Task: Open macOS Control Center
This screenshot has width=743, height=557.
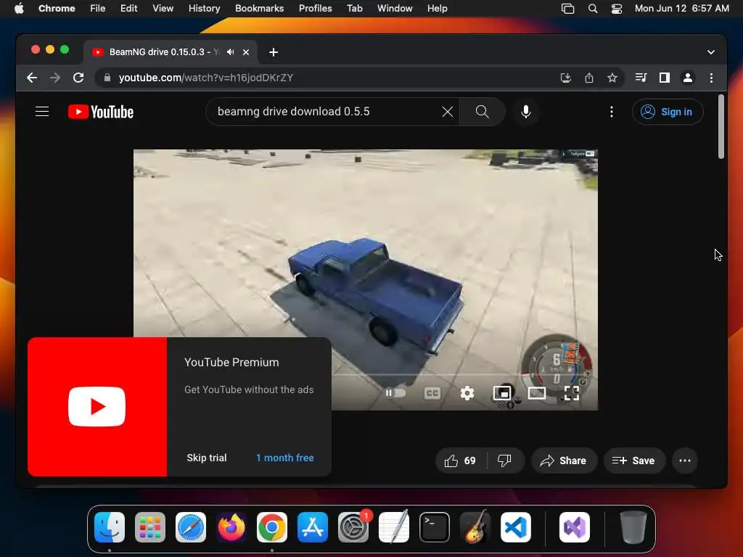Action: pos(617,9)
